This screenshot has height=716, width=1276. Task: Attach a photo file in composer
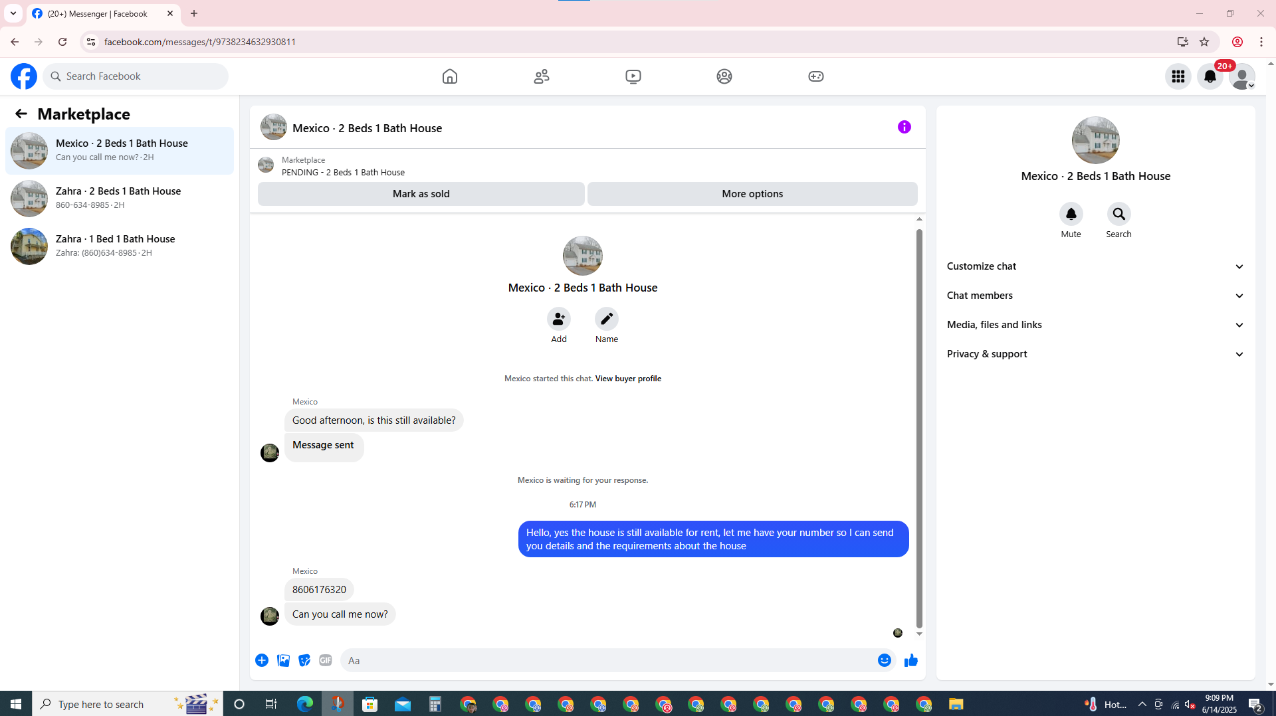(x=283, y=660)
